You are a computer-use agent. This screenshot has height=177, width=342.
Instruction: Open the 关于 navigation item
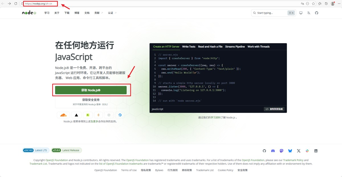pos(57,13)
